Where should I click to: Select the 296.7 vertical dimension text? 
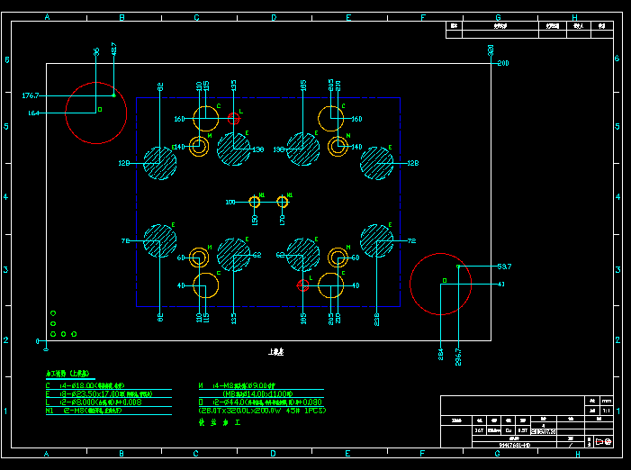[x=458, y=357]
